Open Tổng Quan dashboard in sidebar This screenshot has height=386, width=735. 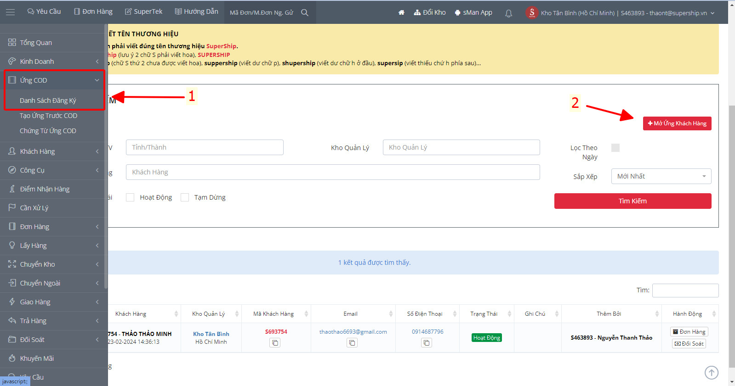pyautogui.click(x=52, y=43)
